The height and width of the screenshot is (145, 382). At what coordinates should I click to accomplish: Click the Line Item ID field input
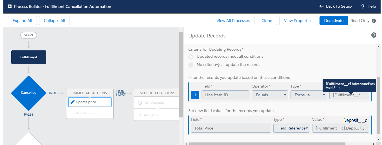click(225, 95)
